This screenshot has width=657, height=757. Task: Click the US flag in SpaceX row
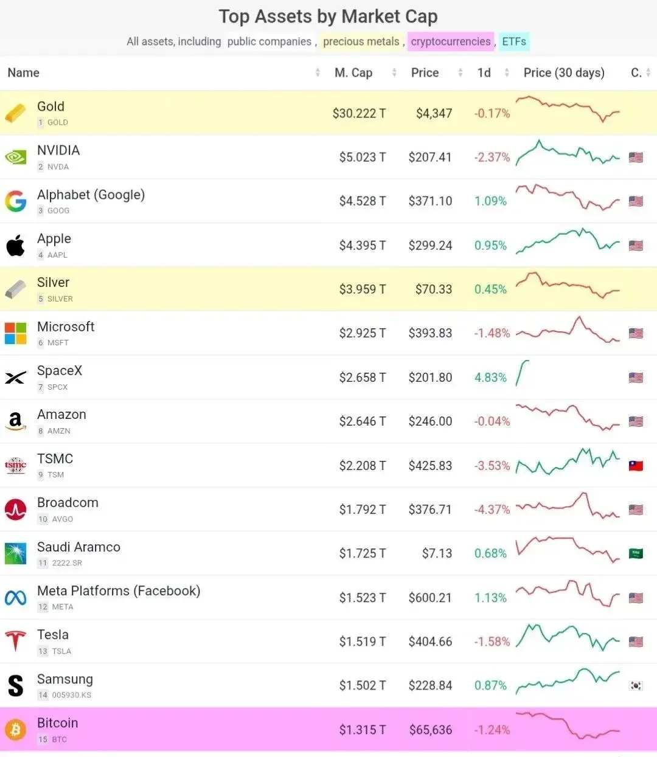pos(636,378)
